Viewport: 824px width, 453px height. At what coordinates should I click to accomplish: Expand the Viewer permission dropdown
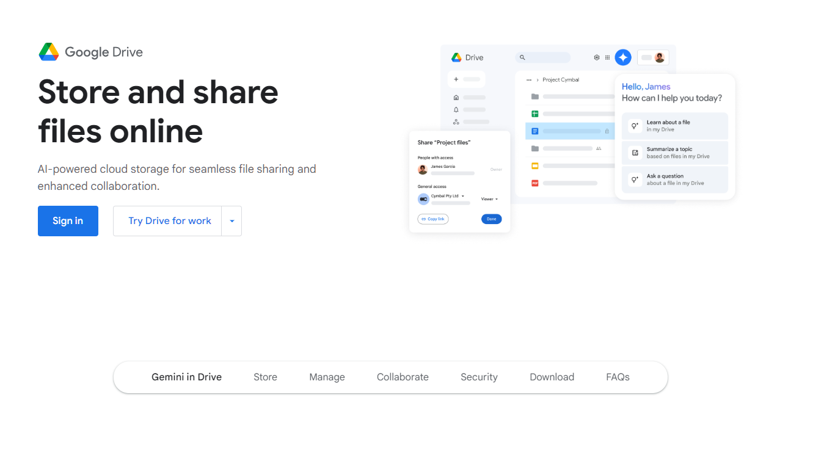[x=489, y=199]
